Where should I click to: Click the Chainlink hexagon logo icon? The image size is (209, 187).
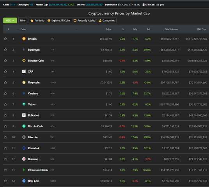tap(24, 148)
